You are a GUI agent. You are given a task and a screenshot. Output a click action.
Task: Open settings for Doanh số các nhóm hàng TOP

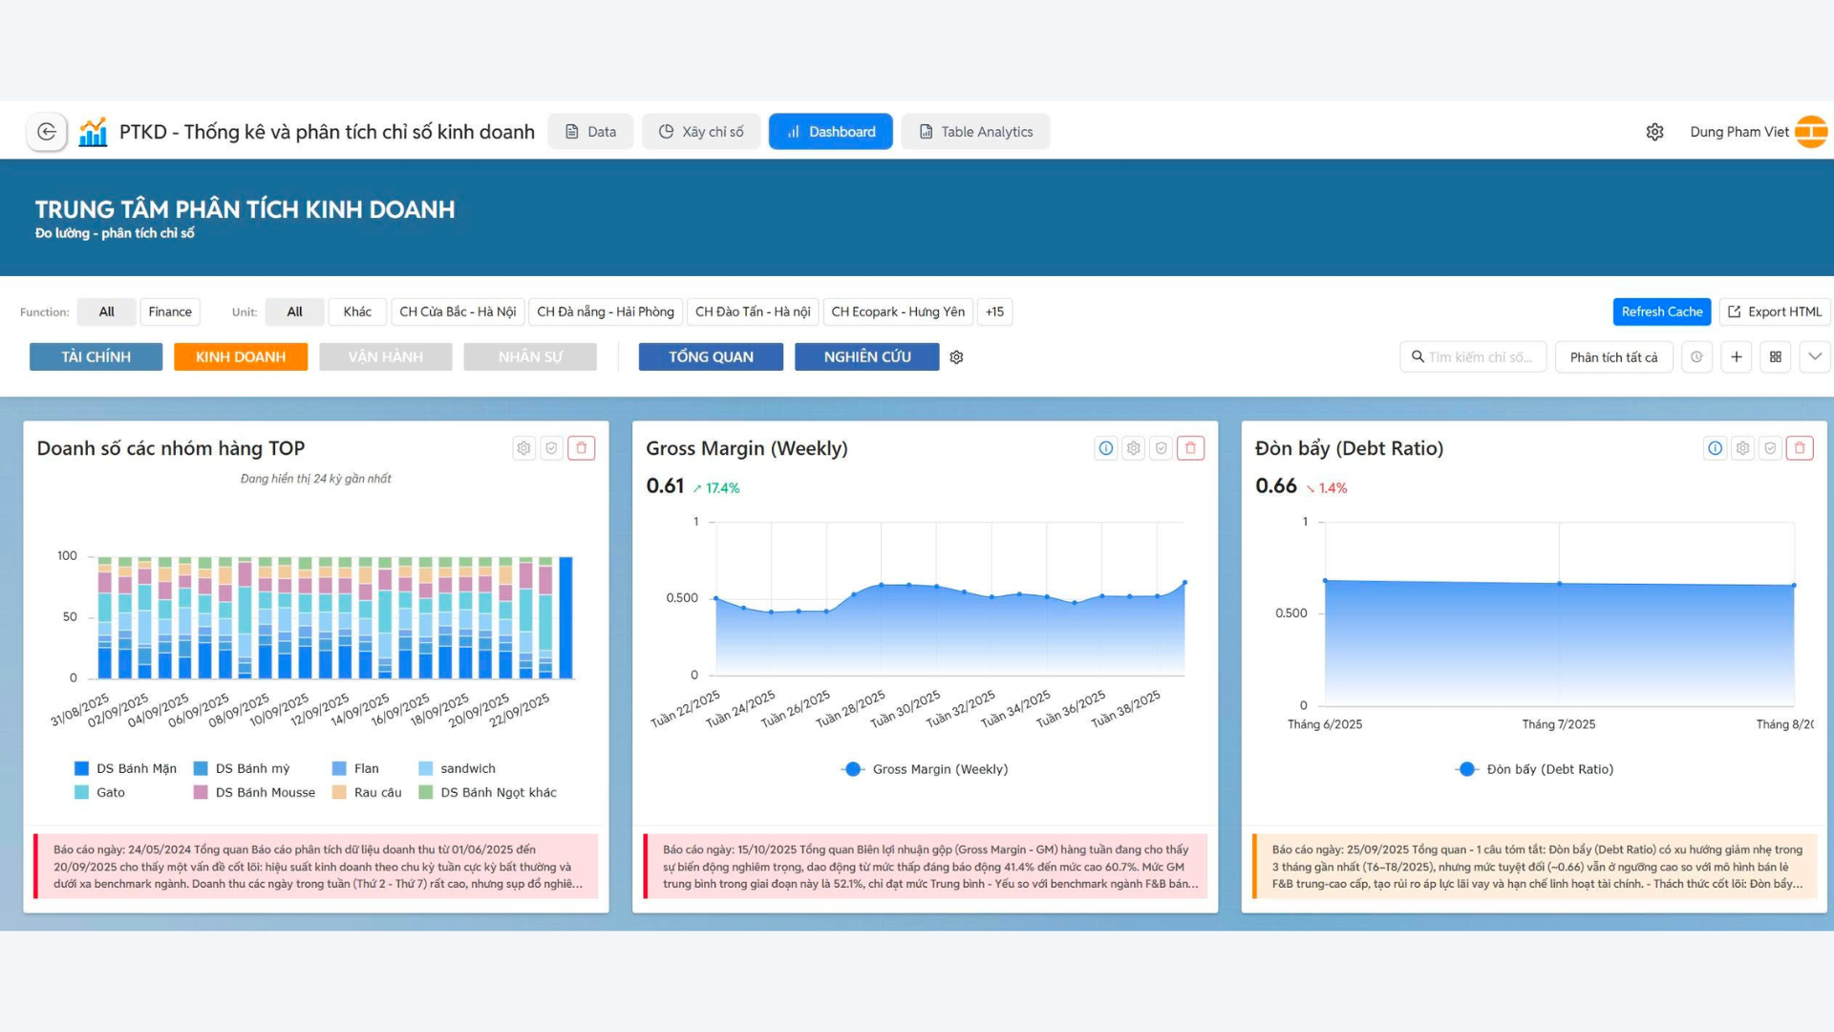click(x=523, y=447)
